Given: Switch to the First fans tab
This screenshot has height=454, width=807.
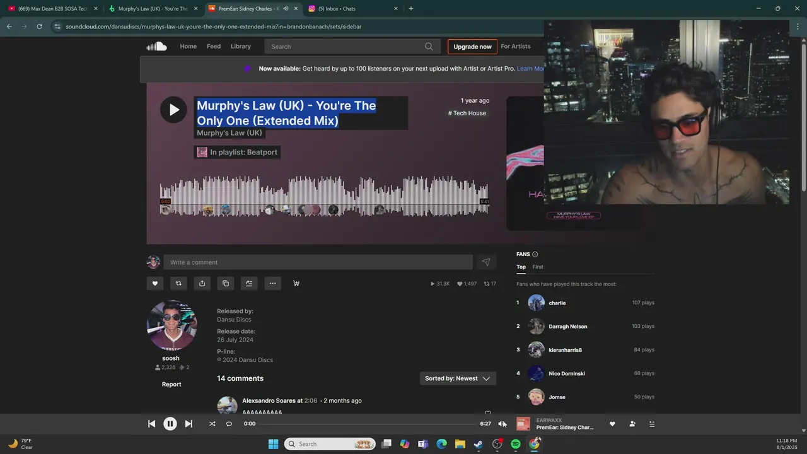Looking at the screenshot, I should pyautogui.click(x=538, y=267).
